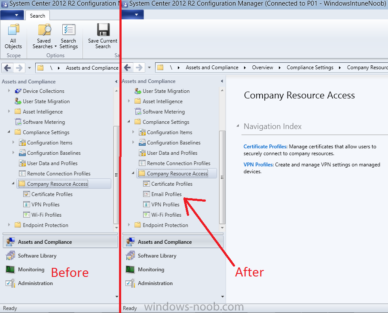Select Configuration Baselines icon in left window tree
Screen dimensions: 388x313
22,153
